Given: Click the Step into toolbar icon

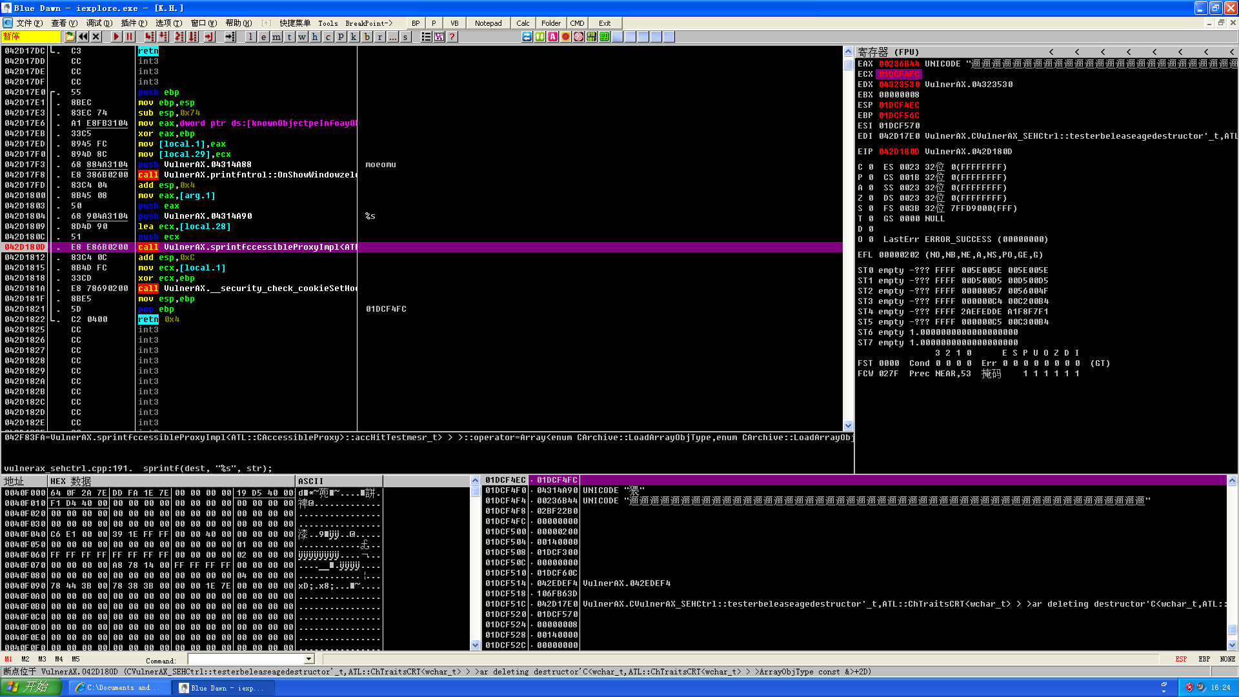Looking at the screenshot, I should pyautogui.click(x=150, y=37).
